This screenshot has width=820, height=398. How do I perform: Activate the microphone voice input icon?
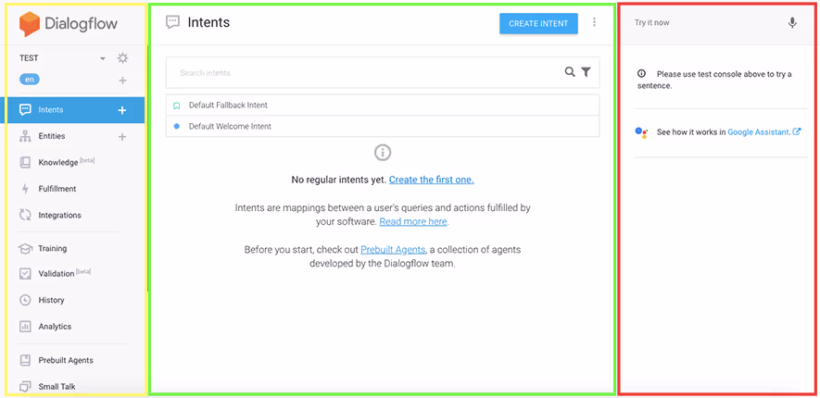(x=792, y=23)
